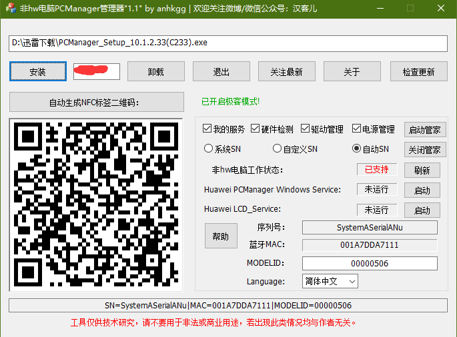The image size is (457, 337).
Task: Open the Language dropdown 简体中文
Action: point(330,281)
